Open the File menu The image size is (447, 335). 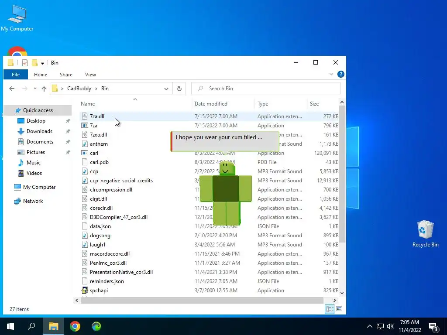(16, 75)
